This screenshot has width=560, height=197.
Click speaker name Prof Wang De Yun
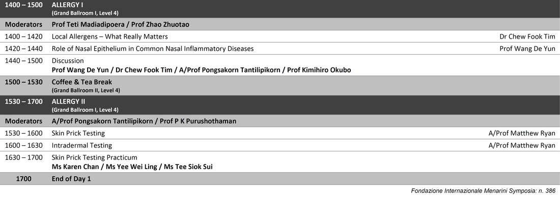(x=527, y=49)
